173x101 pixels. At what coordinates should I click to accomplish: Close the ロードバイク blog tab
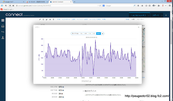click(47, 2)
